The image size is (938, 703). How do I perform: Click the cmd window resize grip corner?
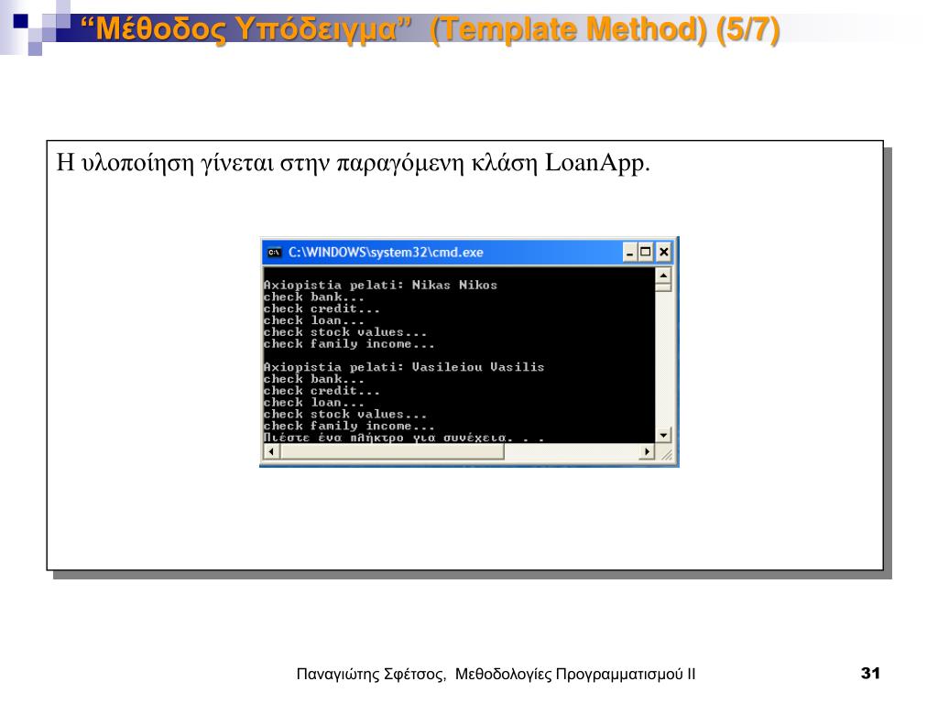tap(665, 454)
